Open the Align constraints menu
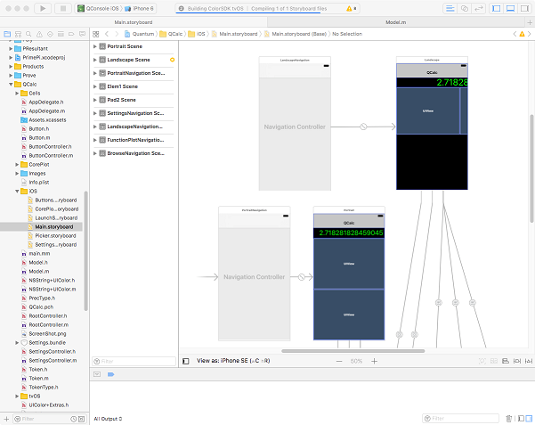Viewport: 535px width, 425px height. (506, 361)
